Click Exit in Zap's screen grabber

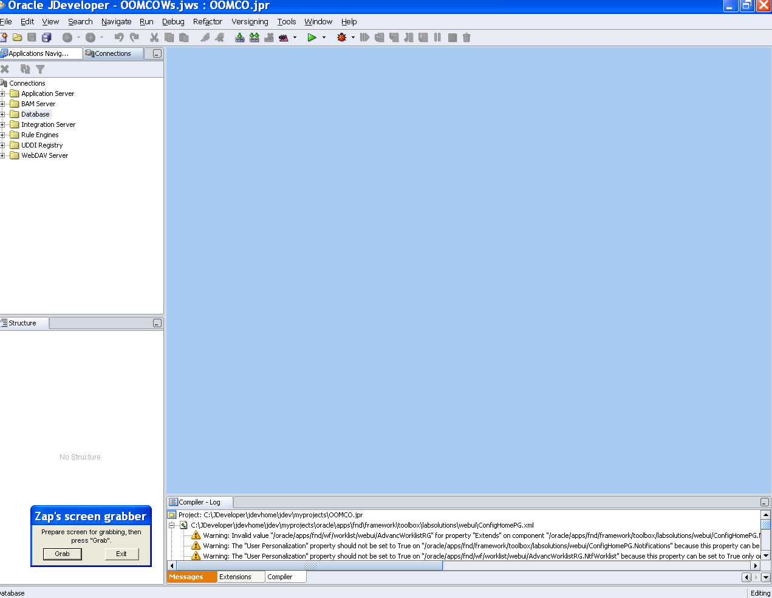121,554
